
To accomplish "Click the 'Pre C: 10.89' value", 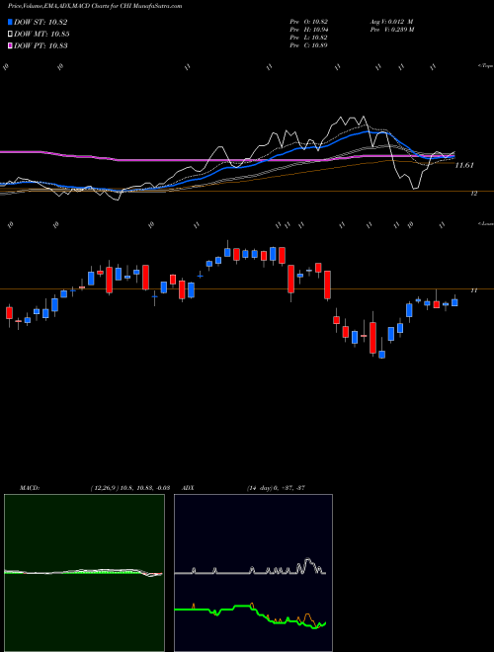I will pos(308,45).
